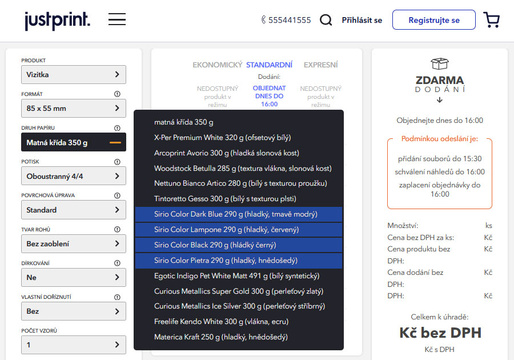This screenshot has width=514, height=360.
Task: Click the ZDARMA heading
Action: [440, 81]
